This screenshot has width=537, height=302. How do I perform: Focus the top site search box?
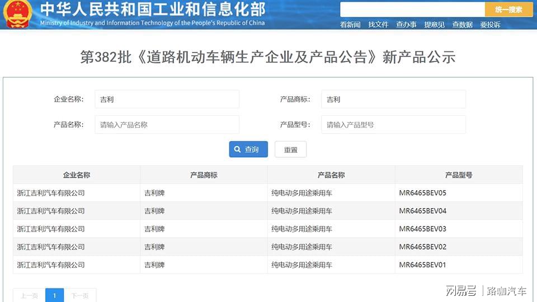(x=412, y=10)
